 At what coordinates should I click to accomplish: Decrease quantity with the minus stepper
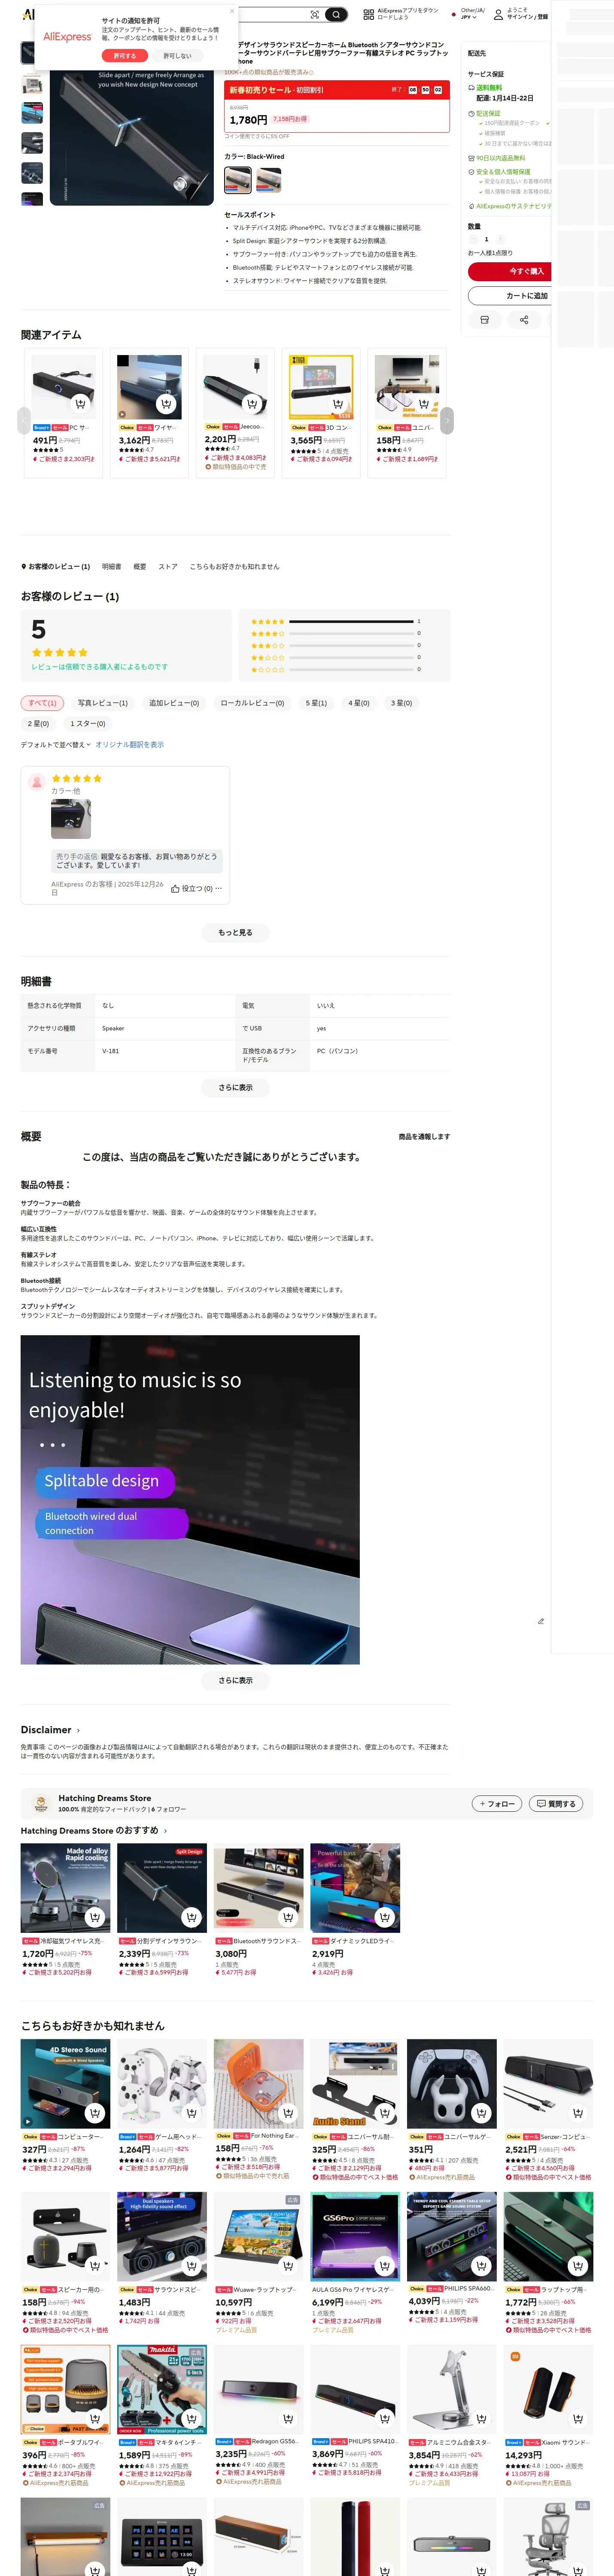[x=473, y=239]
